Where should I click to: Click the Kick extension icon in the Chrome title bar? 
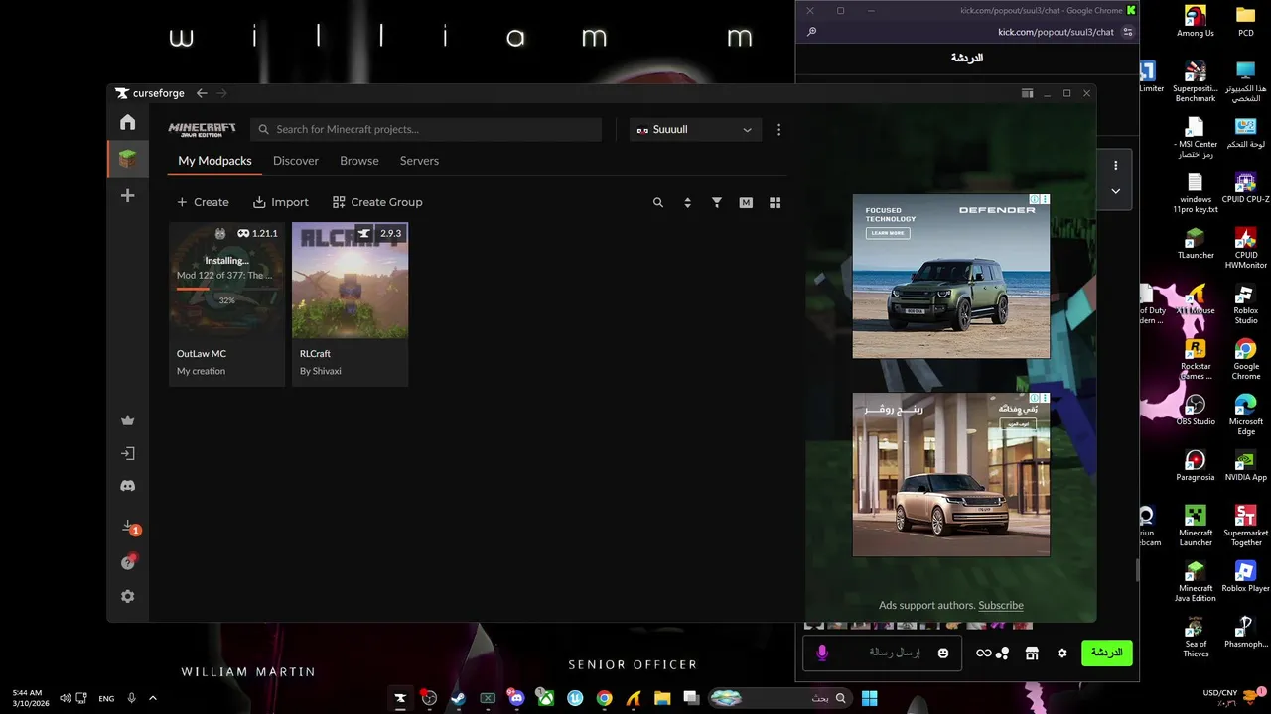(1131, 10)
